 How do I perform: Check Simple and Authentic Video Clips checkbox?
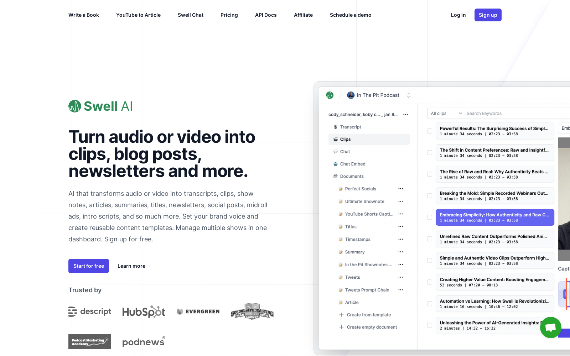tap(430, 261)
